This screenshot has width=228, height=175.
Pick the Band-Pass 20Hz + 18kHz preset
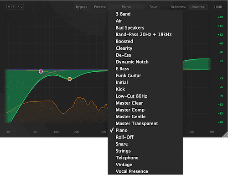coord(145,35)
